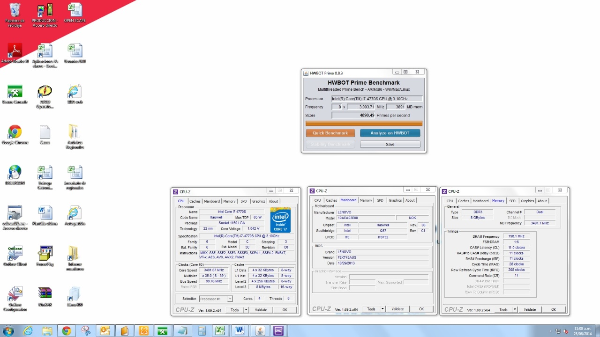600x337 pixels.
Task: Click Level 3 cache value 8 MBytes
Action: pos(262,287)
